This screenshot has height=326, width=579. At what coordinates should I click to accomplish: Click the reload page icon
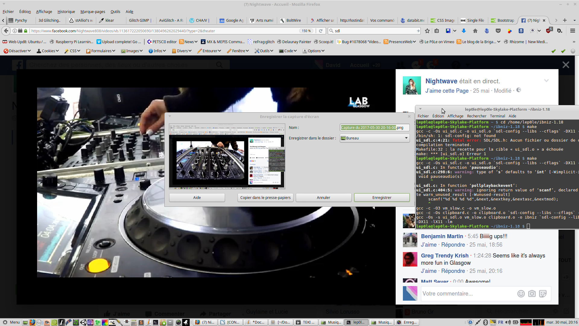tap(321, 31)
